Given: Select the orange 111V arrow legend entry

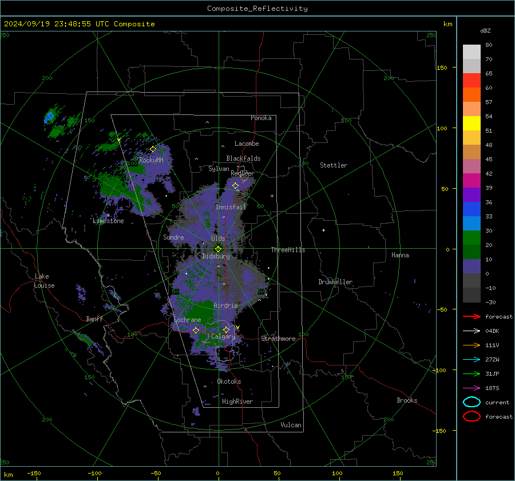Looking at the screenshot, I should [472, 345].
